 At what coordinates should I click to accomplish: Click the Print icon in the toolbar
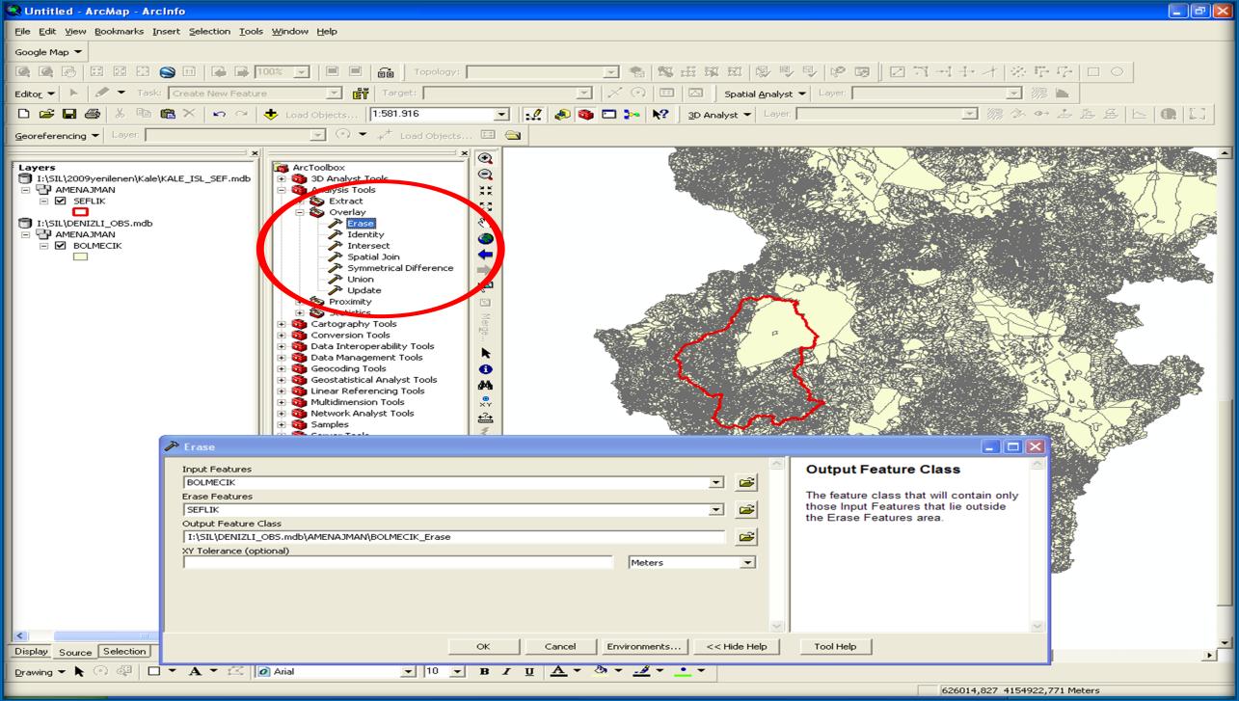coord(91,115)
